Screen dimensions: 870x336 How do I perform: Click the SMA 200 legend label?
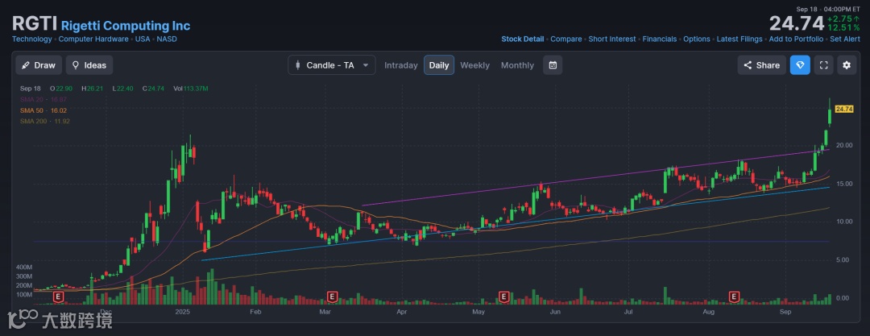tap(45, 121)
